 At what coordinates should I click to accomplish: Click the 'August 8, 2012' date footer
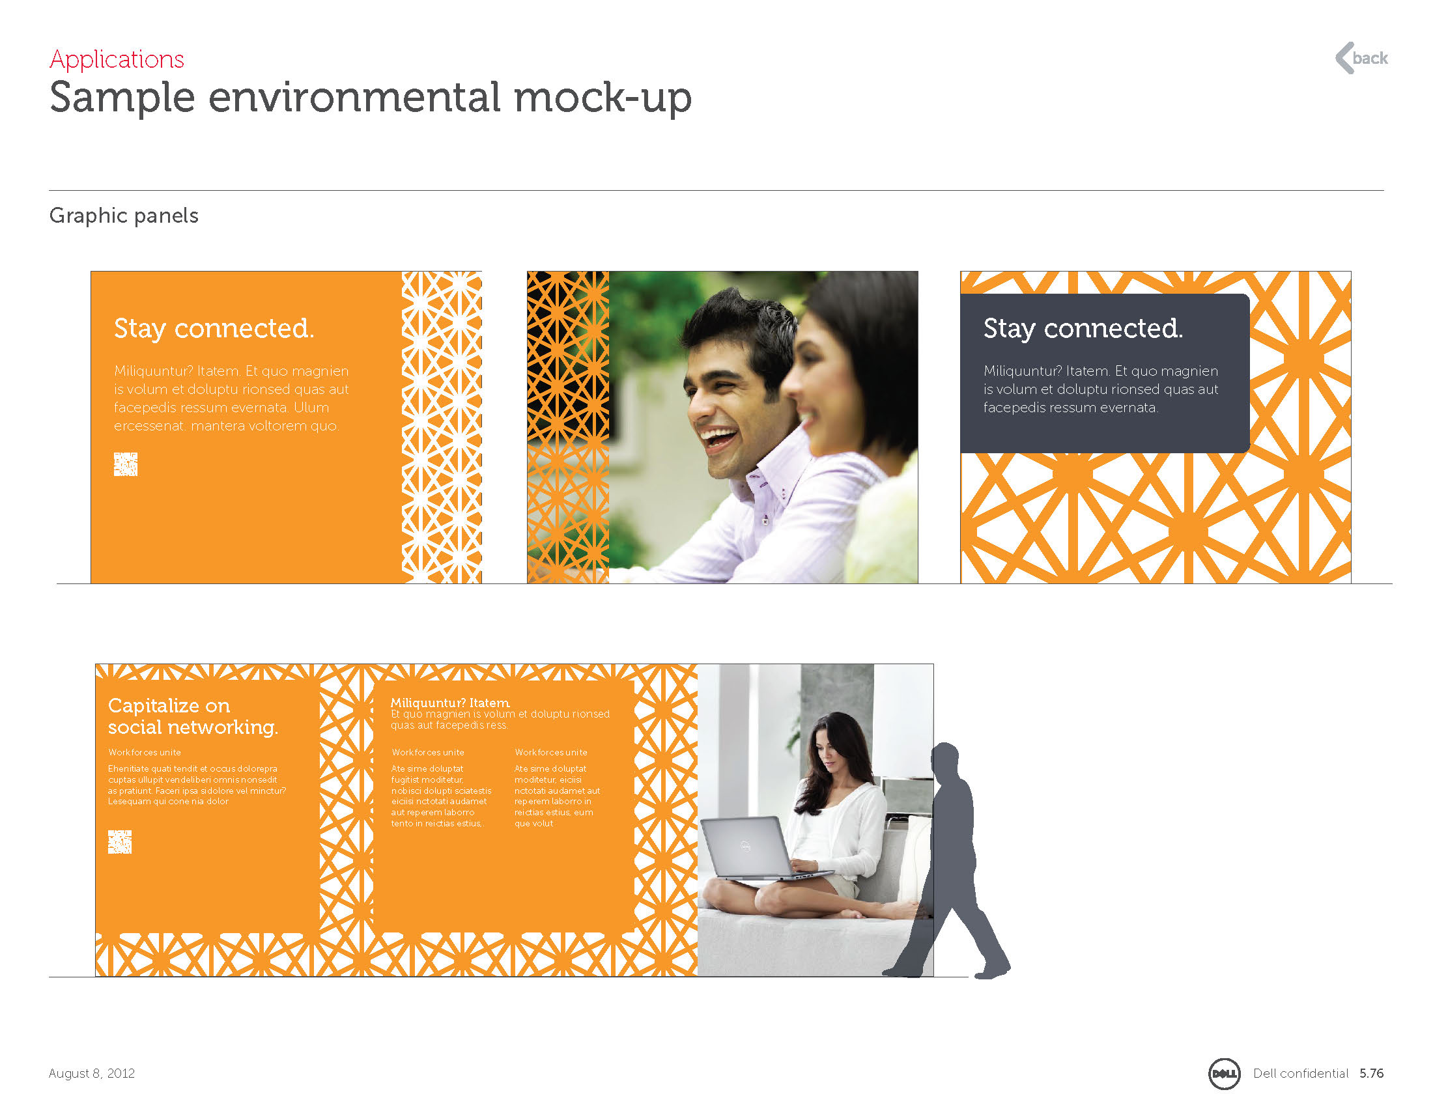(x=92, y=1074)
